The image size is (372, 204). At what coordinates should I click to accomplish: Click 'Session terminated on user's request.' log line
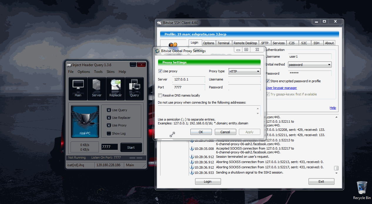click(x=242, y=157)
